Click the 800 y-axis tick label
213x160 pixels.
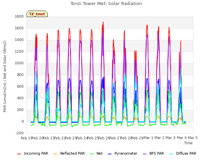click(x=20, y=75)
